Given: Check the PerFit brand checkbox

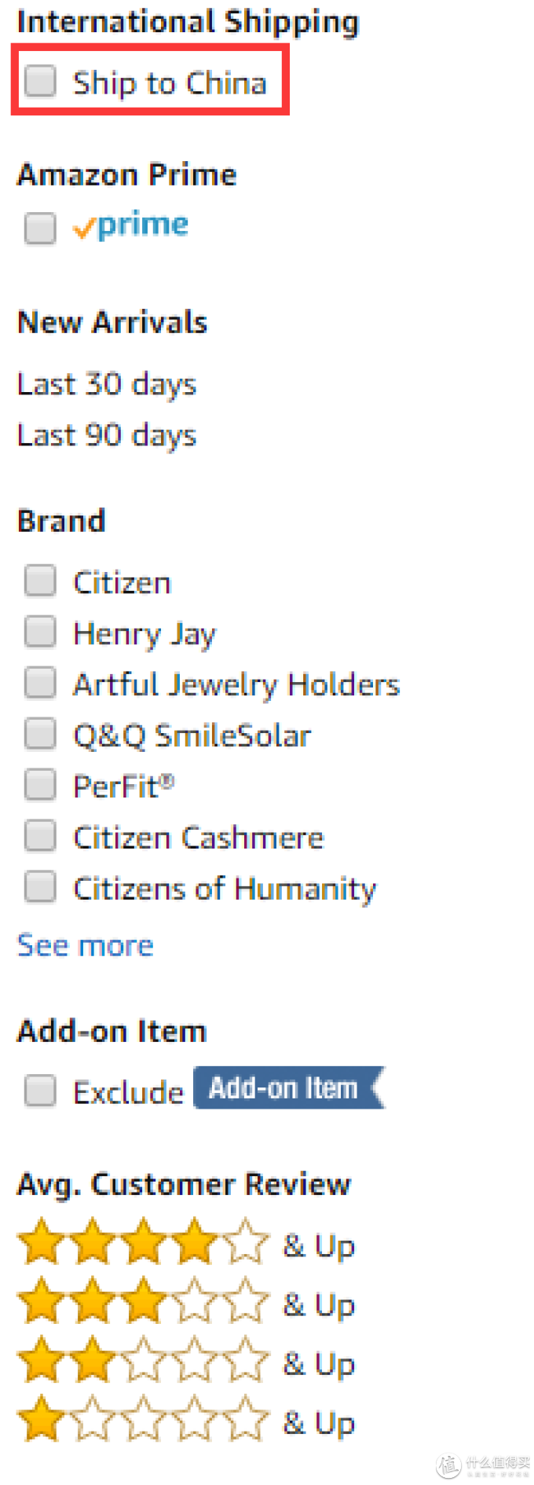Looking at the screenshot, I should coord(40,785).
